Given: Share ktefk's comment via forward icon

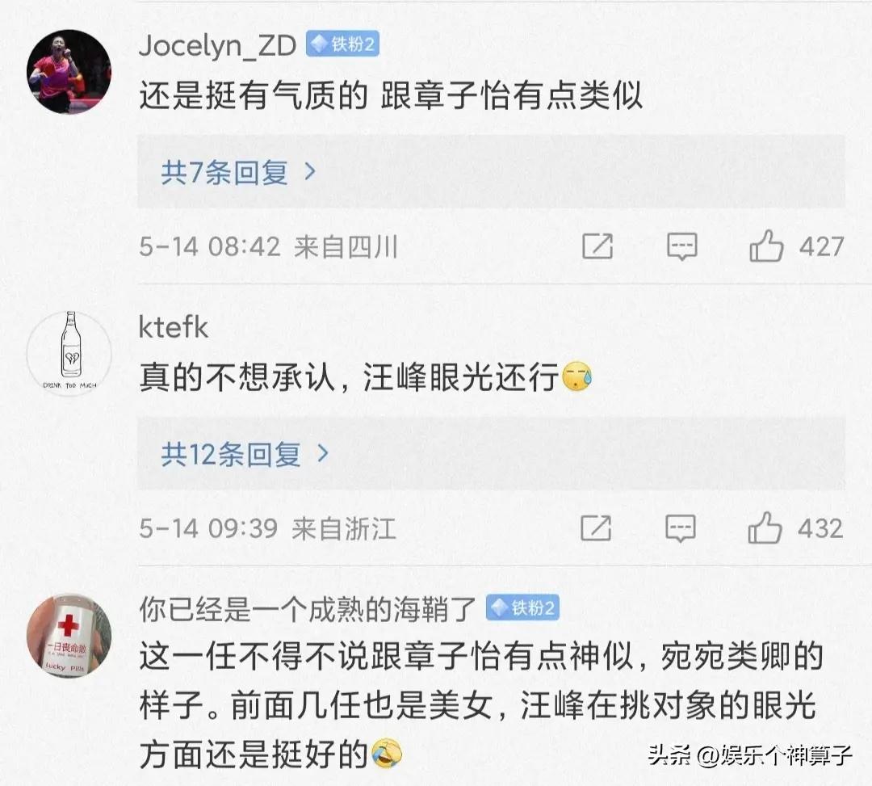Looking at the screenshot, I should [596, 528].
